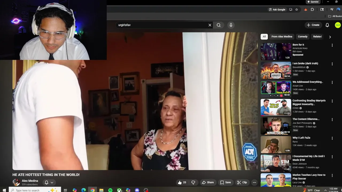Open the Chrome extensions puzzle icon
The image size is (342, 192).
pyautogui.click(x=312, y=10)
